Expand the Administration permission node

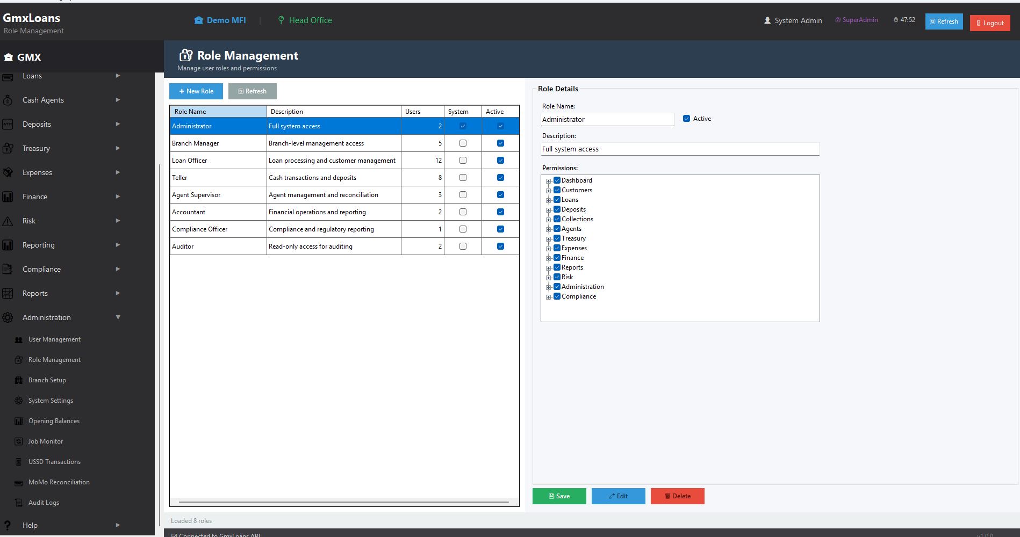(548, 287)
